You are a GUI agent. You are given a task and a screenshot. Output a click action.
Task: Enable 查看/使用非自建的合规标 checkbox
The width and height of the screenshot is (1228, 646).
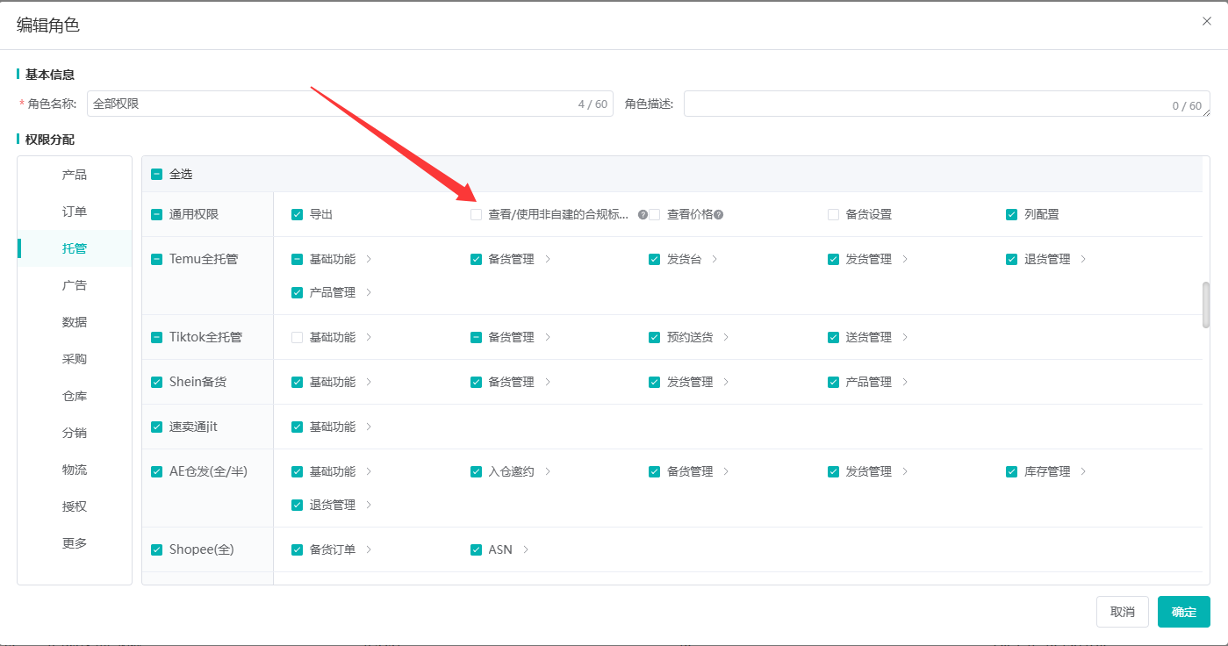point(477,215)
